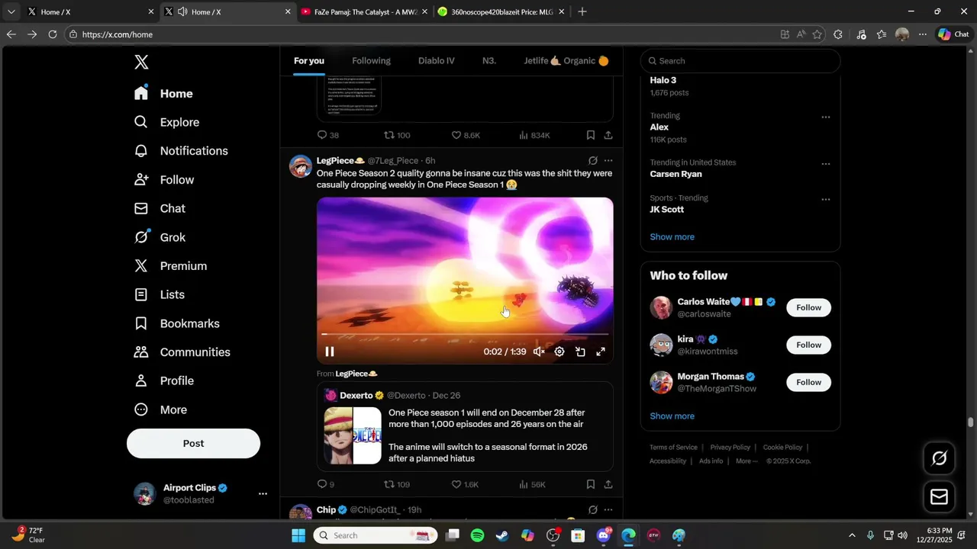Open Profile from the sidebar
The image size is (977, 549).
pyautogui.click(x=165, y=380)
